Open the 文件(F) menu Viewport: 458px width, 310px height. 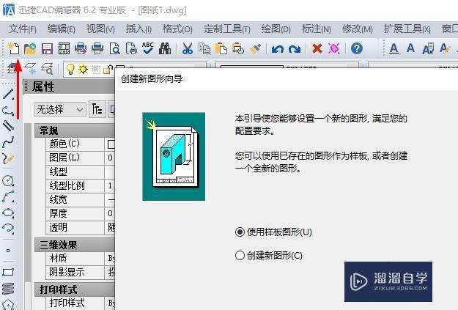23,29
